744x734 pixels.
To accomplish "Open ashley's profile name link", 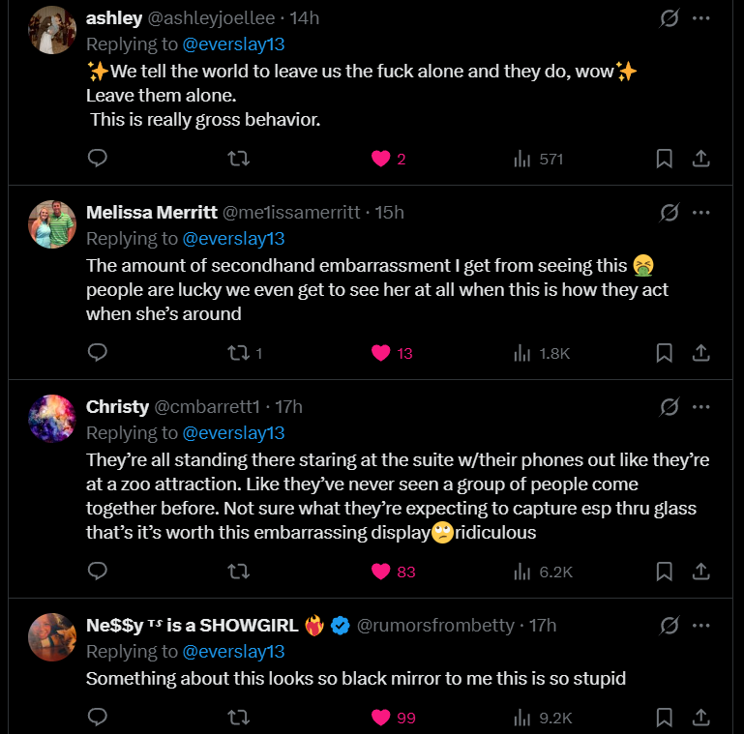I will [x=113, y=18].
